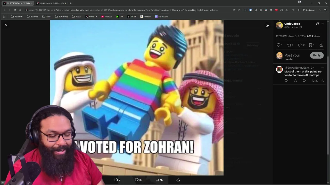Click the microphone icon in the browser toolbar
Viewport: 330px width, 185px height.
point(20,10)
